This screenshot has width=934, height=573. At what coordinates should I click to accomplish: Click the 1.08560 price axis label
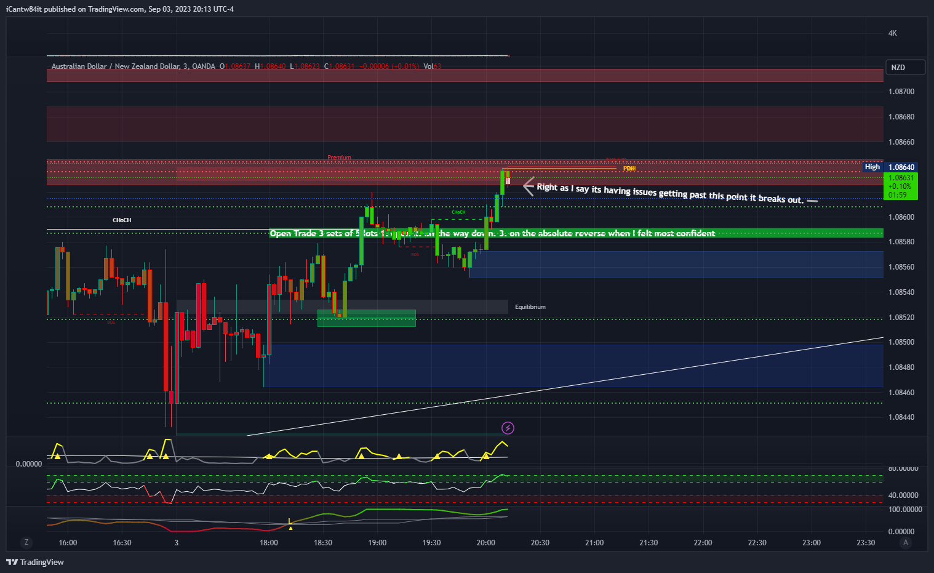point(901,267)
